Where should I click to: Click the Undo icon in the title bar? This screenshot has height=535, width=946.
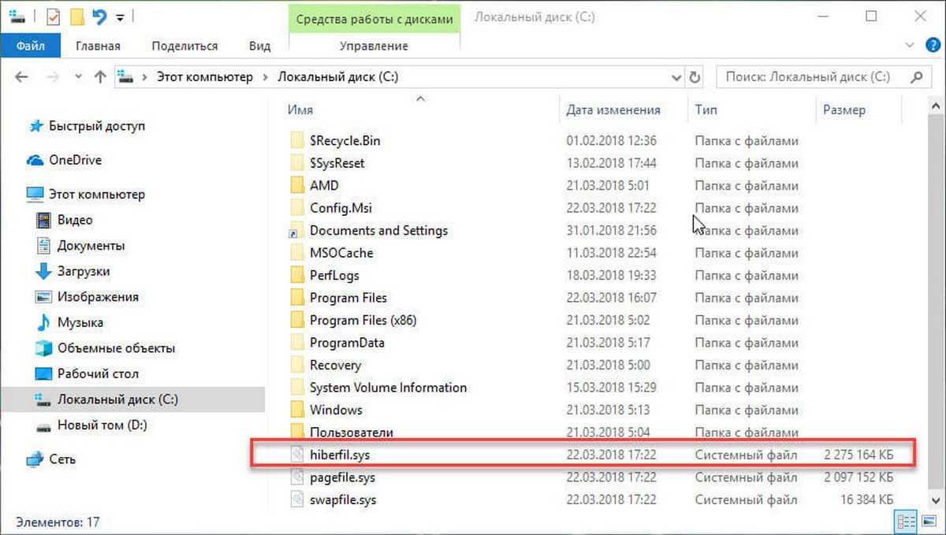pyautogui.click(x=99, y=15)
